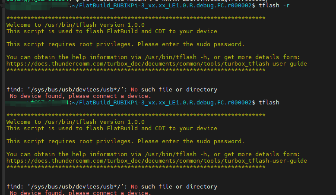
Task: Click the first 'flash FlatBuild and CDT' line
Action: click(x=111, y=31)
